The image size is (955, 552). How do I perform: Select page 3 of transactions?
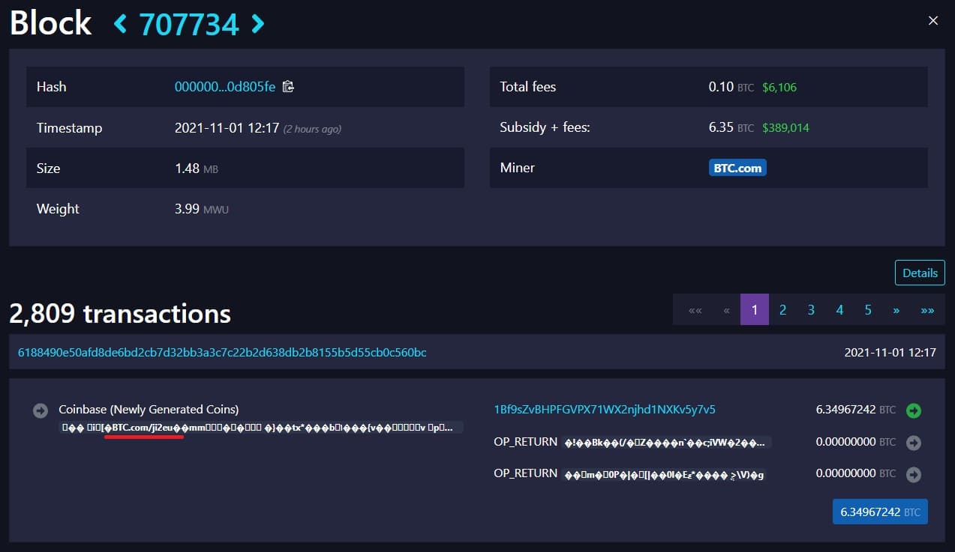pos(811,310)
